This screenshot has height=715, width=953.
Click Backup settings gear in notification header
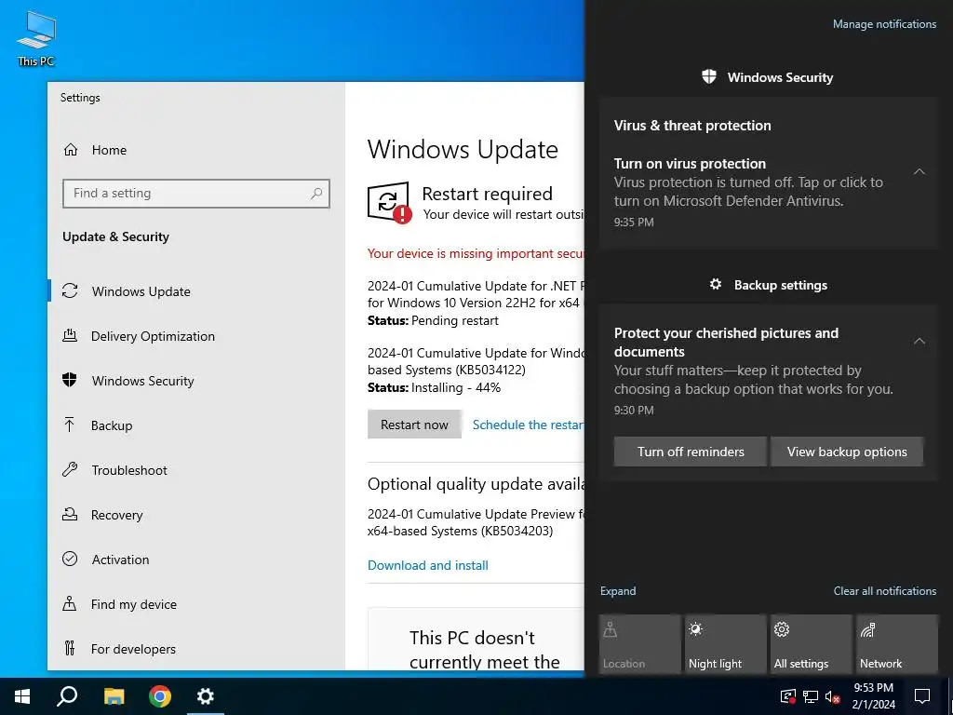click(716, 284)
